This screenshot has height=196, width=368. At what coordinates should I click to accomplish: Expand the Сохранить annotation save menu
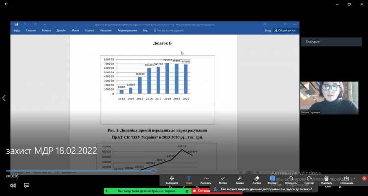(x=346, y=180)
